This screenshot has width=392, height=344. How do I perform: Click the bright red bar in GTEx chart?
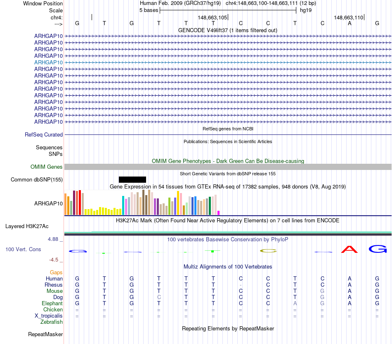pyautogui.click(x=80, y=203)
